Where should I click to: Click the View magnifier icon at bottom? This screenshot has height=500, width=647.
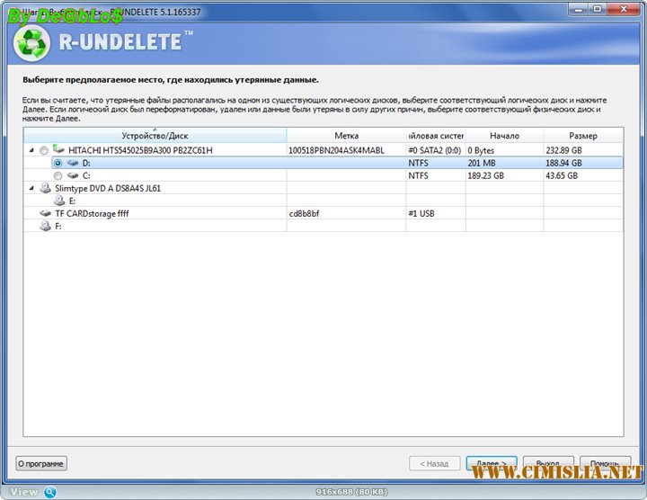[x=50, y=492]
